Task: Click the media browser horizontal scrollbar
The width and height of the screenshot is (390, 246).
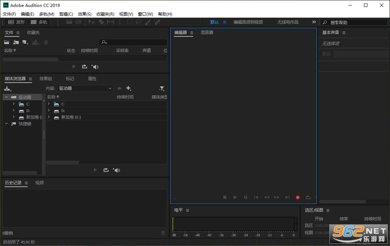Action: tap(62, 162)
